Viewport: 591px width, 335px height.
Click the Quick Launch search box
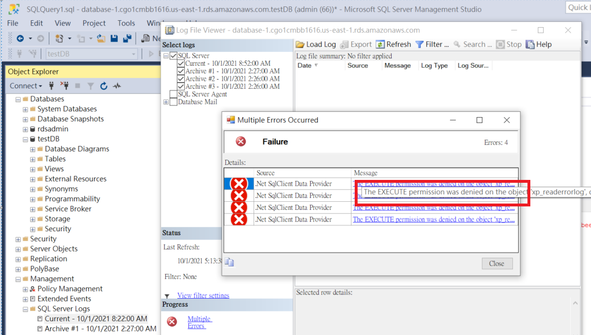[578, 7]
